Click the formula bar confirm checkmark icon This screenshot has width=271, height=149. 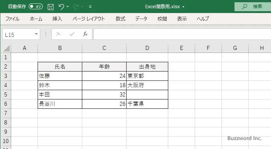72,34
